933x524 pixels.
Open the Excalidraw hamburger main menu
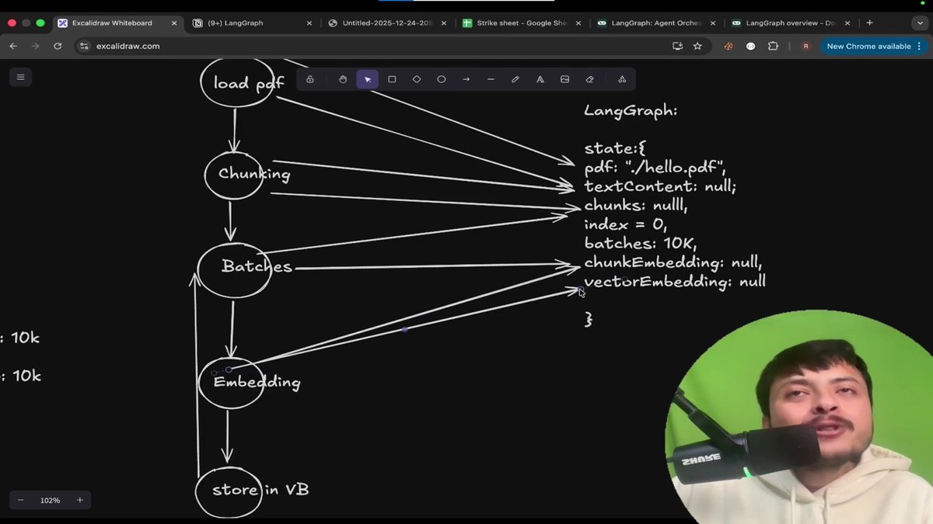20,77
